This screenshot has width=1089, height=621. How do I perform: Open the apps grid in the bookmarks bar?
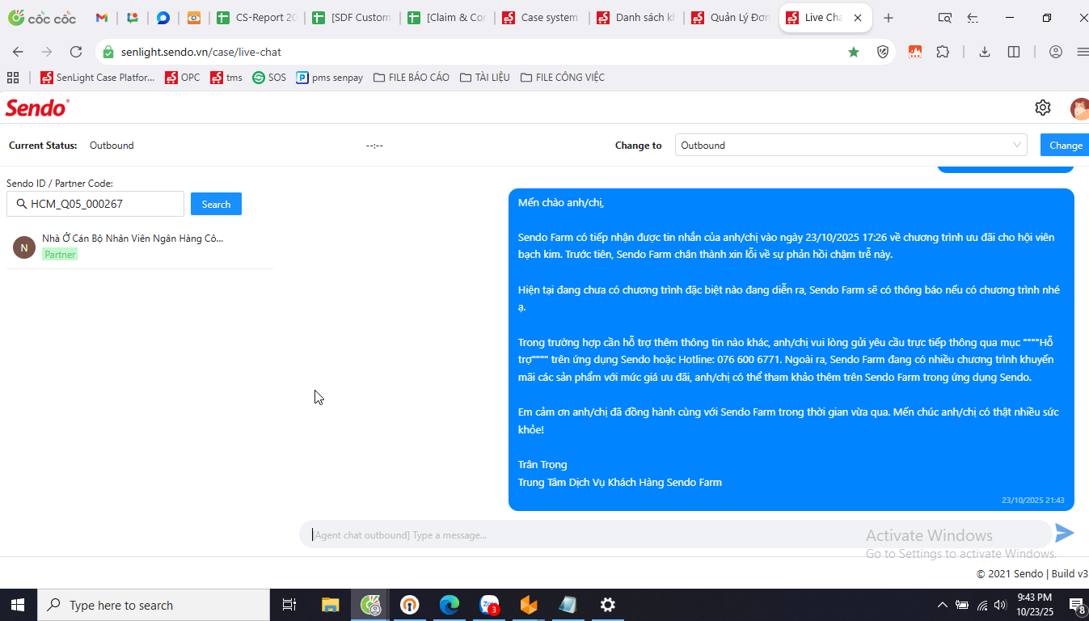coord(13,78)
